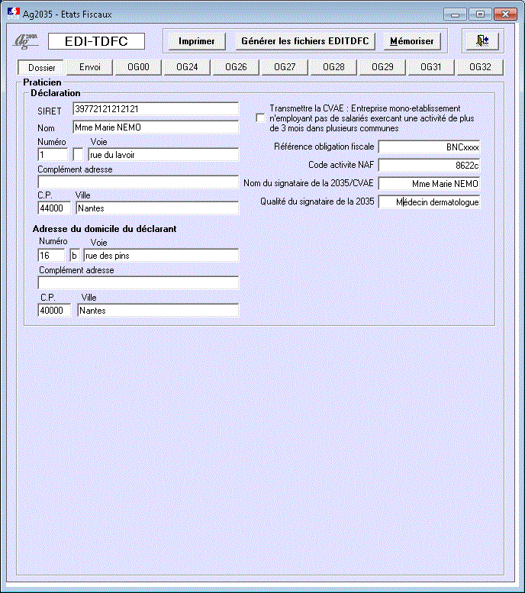Open the OG00 tab

[x=138, y=67]
